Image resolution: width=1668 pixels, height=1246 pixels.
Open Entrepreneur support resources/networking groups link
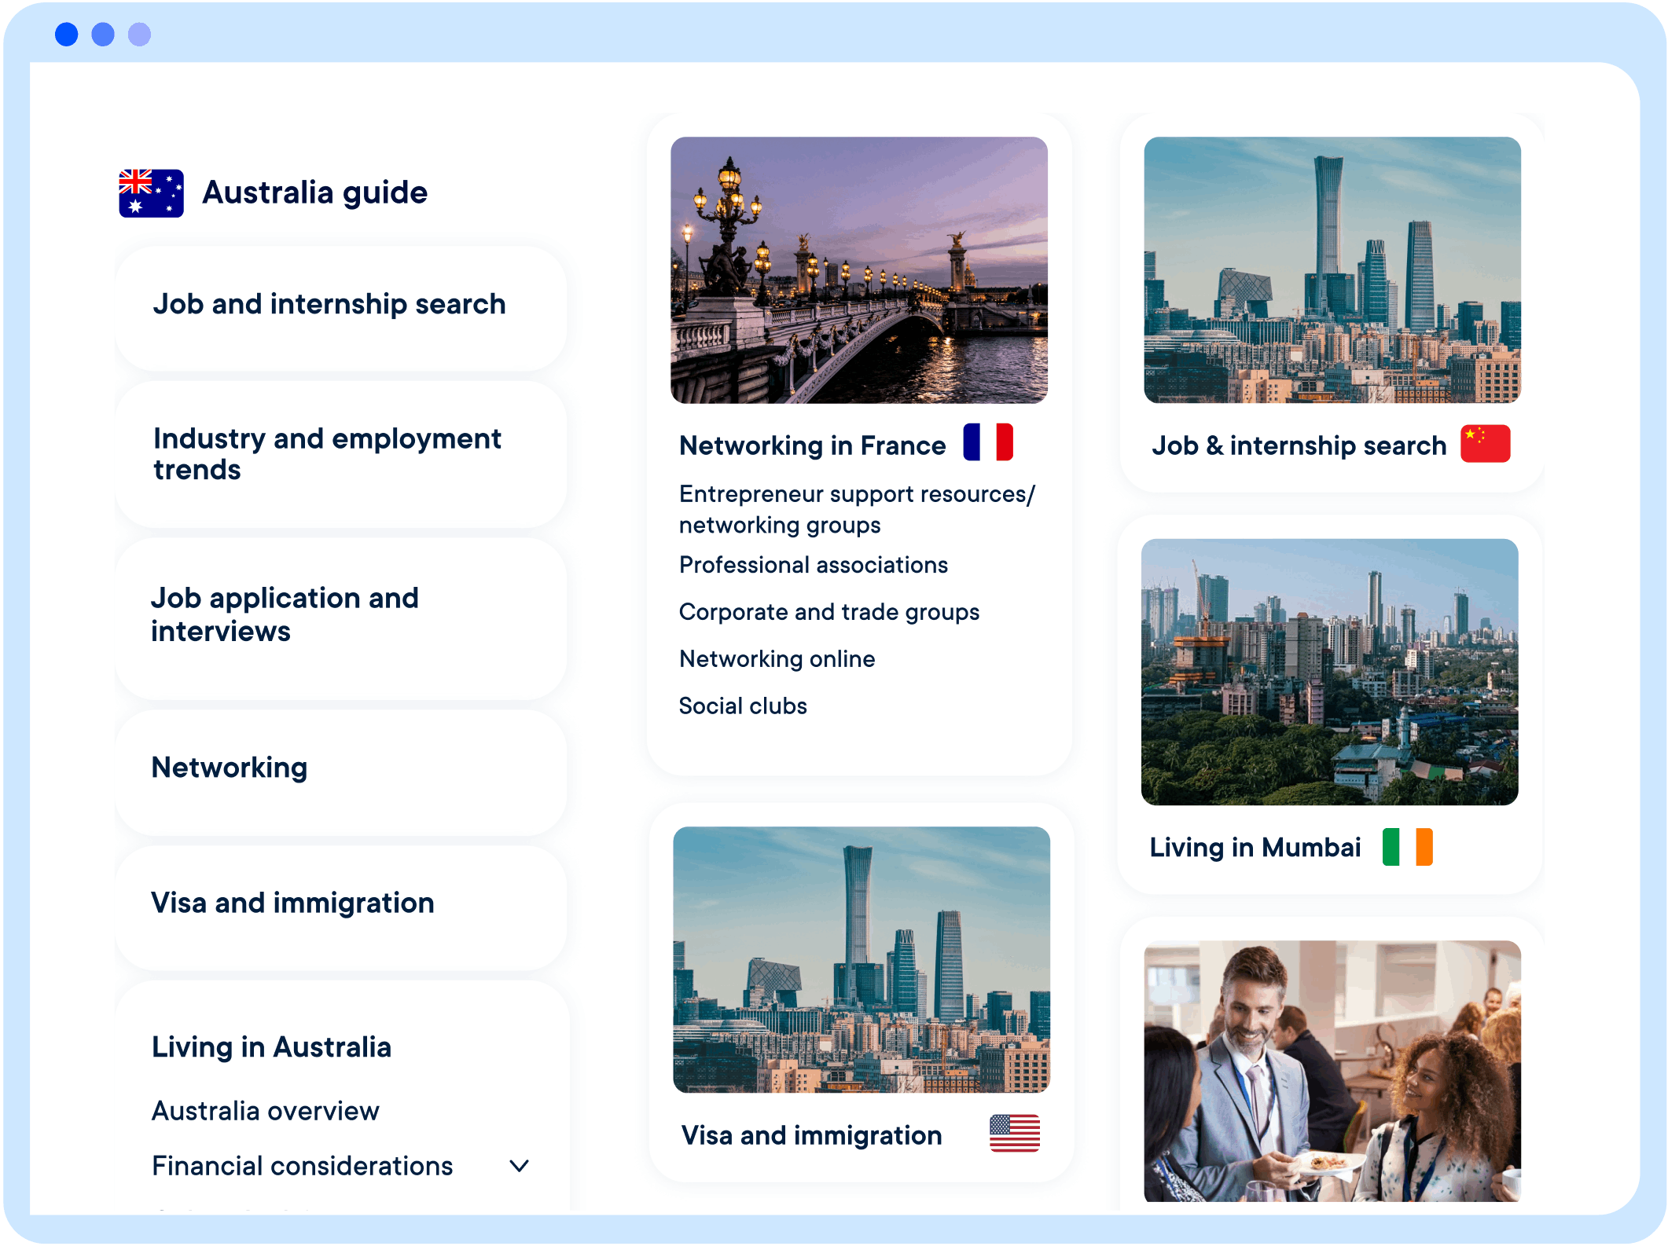[x=857, y=509]
